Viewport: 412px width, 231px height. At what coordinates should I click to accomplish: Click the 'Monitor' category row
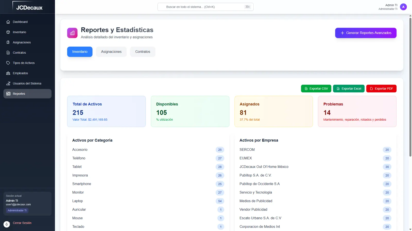[148, 192]
